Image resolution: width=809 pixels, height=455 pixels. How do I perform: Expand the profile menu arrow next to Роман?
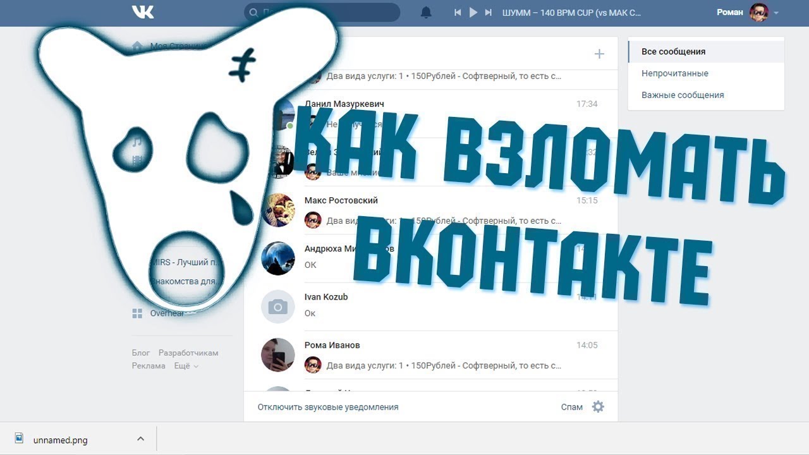[x=776, y=13]
